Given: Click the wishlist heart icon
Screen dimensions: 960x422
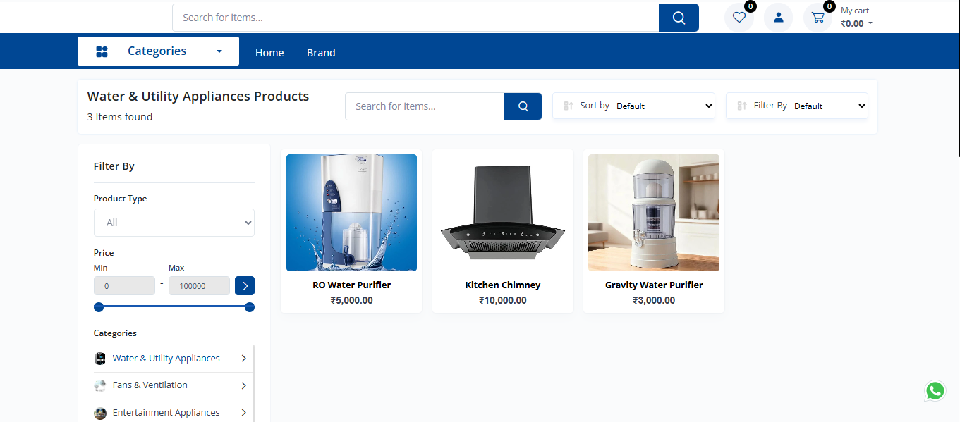Looking at the screenshot, I should click(x=739, y=18).
